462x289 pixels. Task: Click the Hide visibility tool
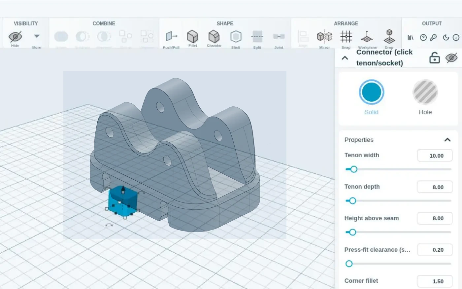[x=15, y=39]
